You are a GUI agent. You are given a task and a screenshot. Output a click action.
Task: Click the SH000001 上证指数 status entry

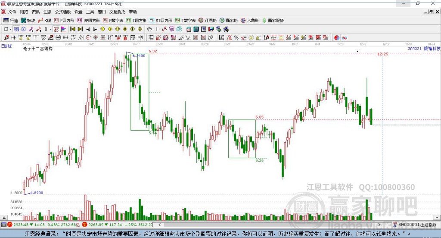click(415, 225)
